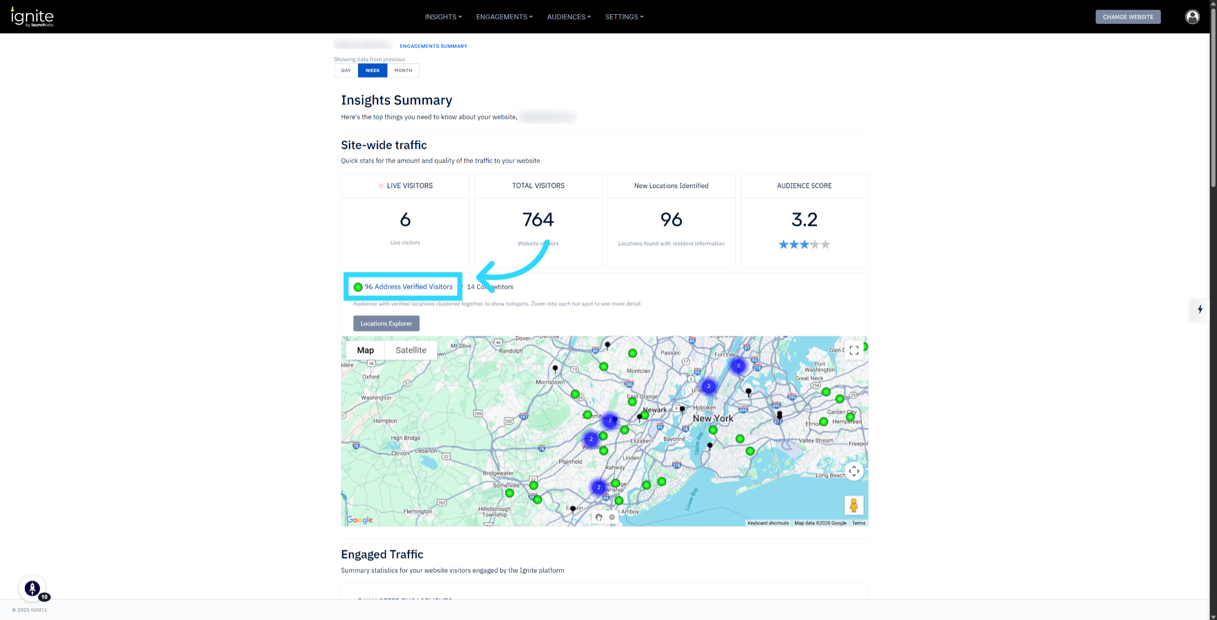1217x620 pixels.
Task: Click the Ignite logo in the header
Action: [x=32, y=17]
